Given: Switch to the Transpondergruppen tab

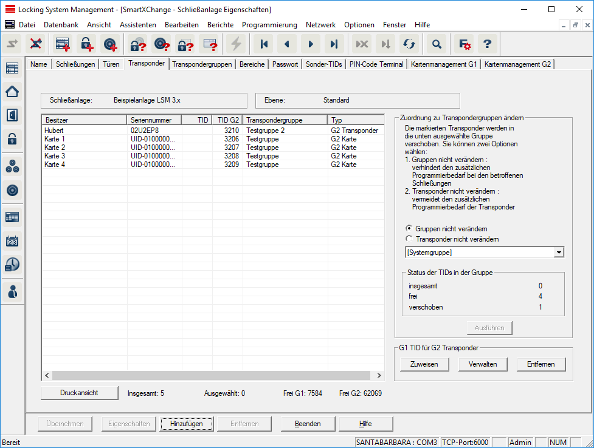Looking at the screenshot, I should tap(202, 64).
